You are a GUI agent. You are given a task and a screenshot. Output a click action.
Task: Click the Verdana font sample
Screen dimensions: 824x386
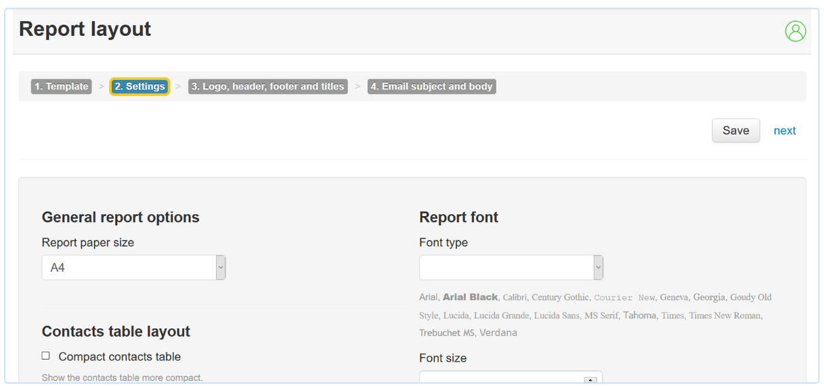(498, 333)
